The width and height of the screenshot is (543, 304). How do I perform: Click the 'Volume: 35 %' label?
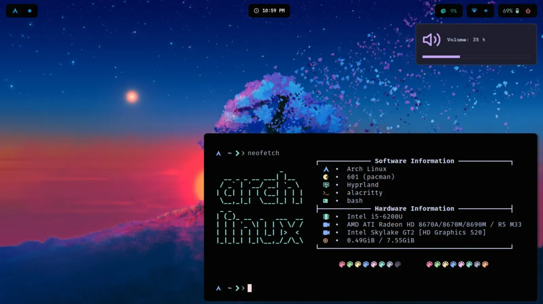pyautogui.click(x=466, y=40)
